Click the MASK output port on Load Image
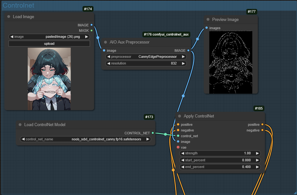The height and width of the screenshot is (195, 297). (92, 30)
